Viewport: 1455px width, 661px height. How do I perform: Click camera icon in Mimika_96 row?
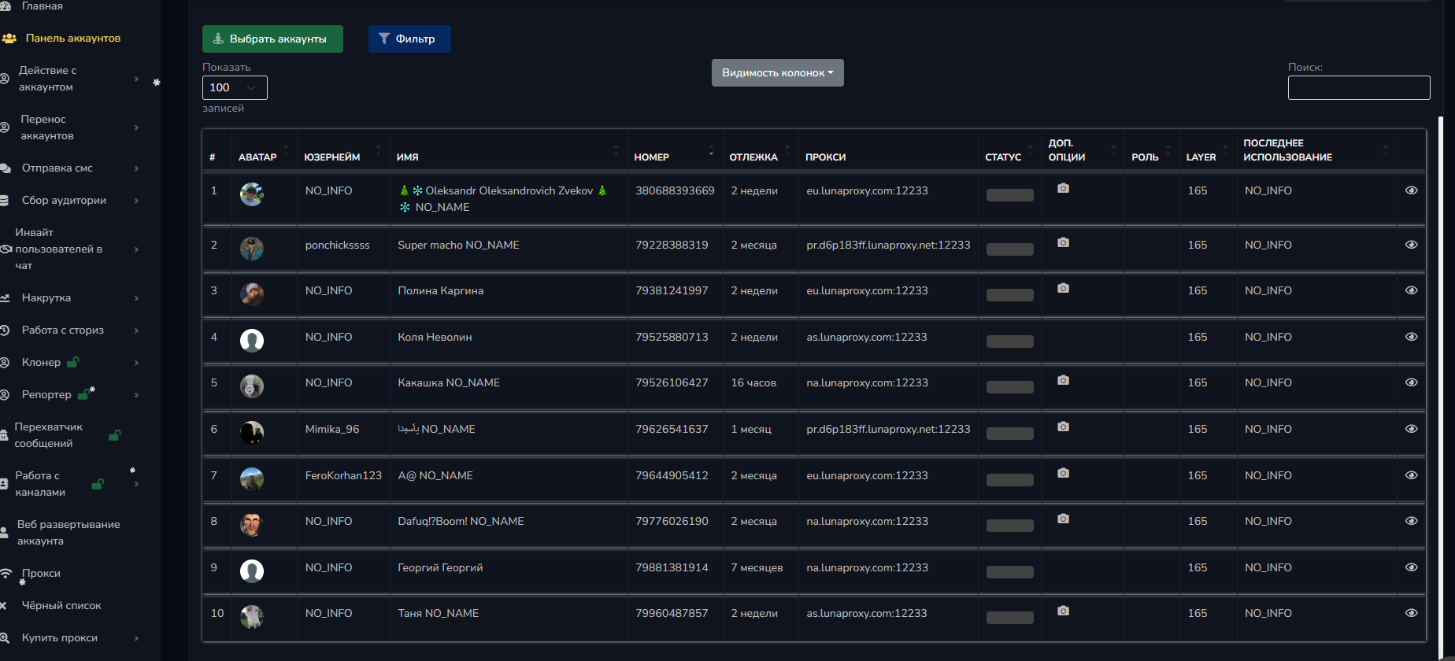(1063, 427)
